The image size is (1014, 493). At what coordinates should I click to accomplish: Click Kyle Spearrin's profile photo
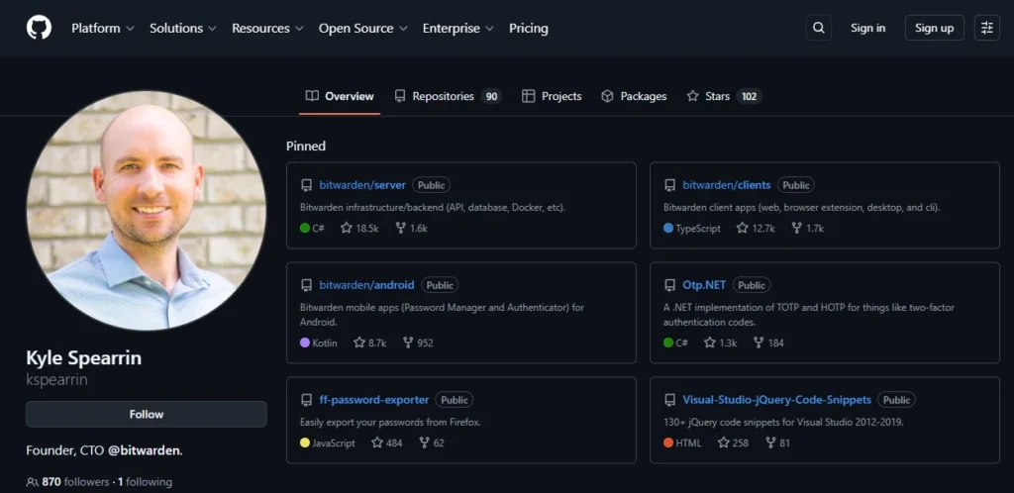[147, 210]
